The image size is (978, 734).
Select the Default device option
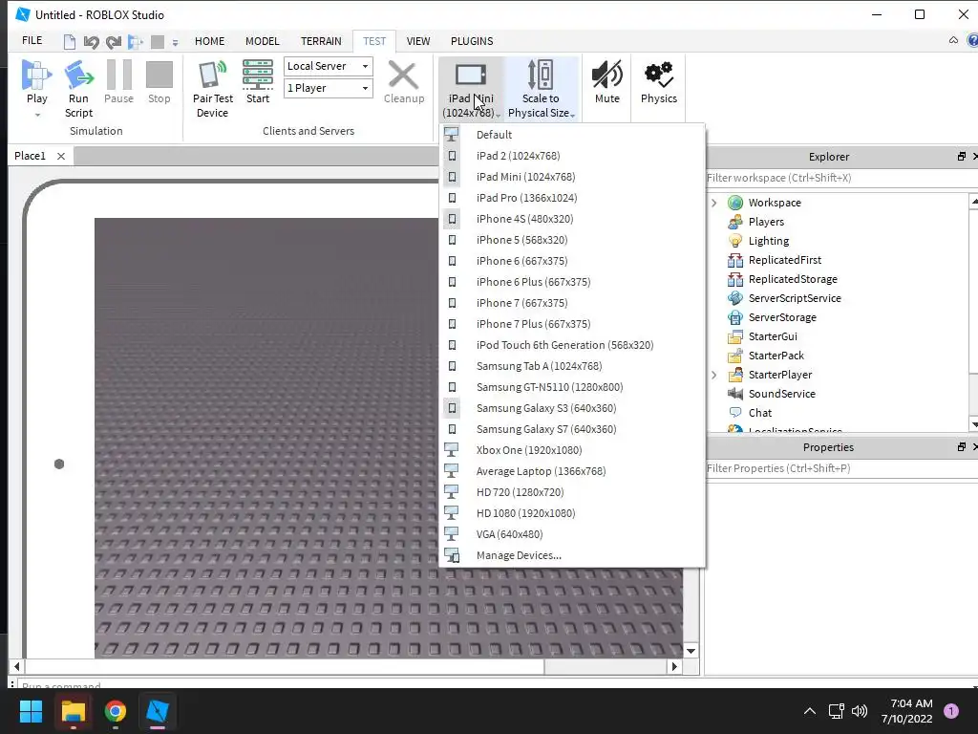572,135
